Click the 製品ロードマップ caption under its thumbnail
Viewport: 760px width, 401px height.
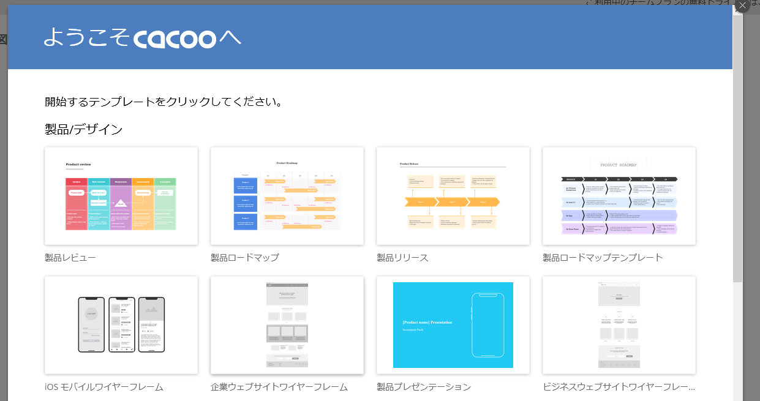click(245, 258)
